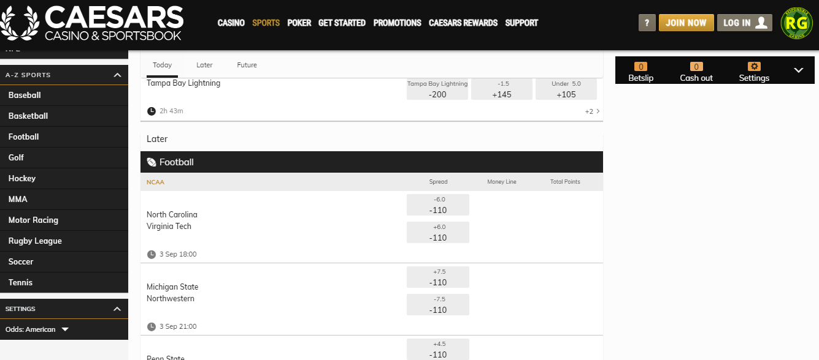The height and width of the screenshot is (360, 819).
Task: Open the Betslip tab
Action: point(641,72)
